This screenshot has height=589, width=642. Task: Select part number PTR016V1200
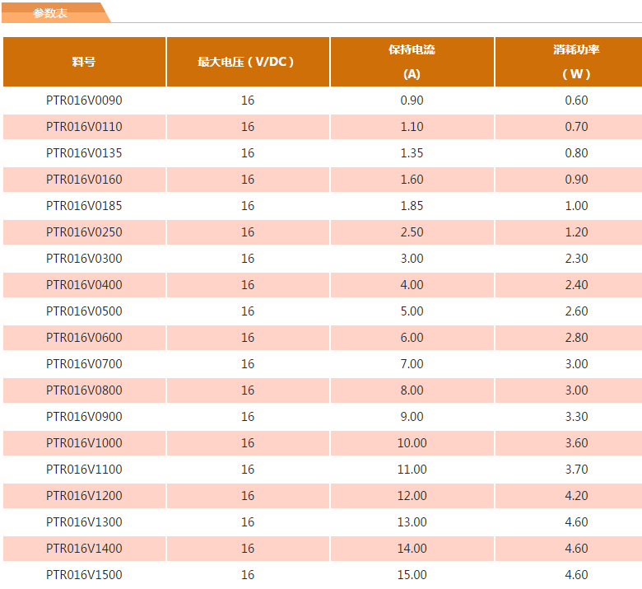click(x=84, y=496)
